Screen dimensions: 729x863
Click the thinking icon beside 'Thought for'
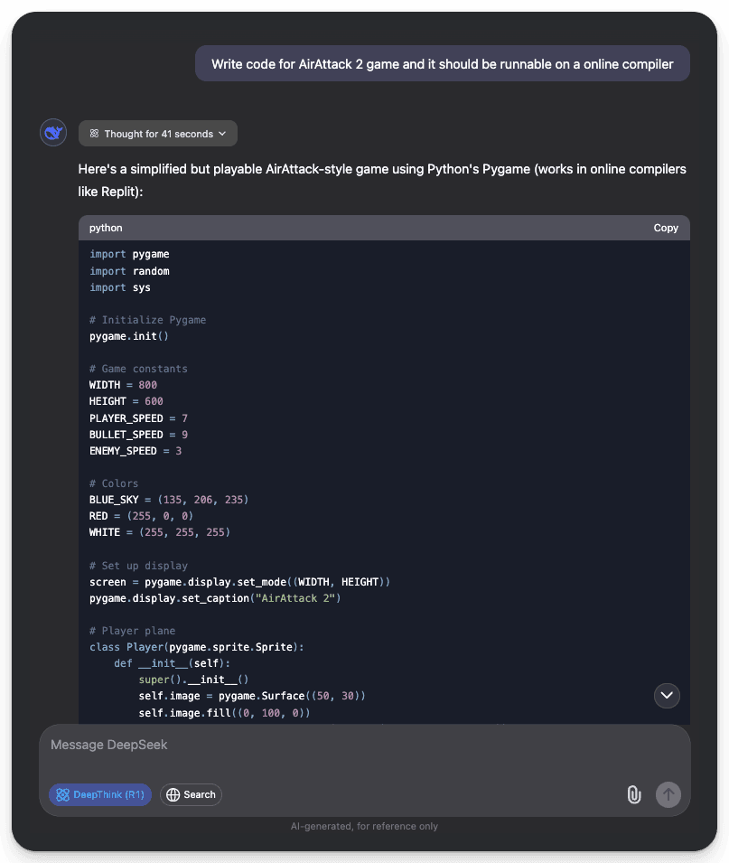94,134
